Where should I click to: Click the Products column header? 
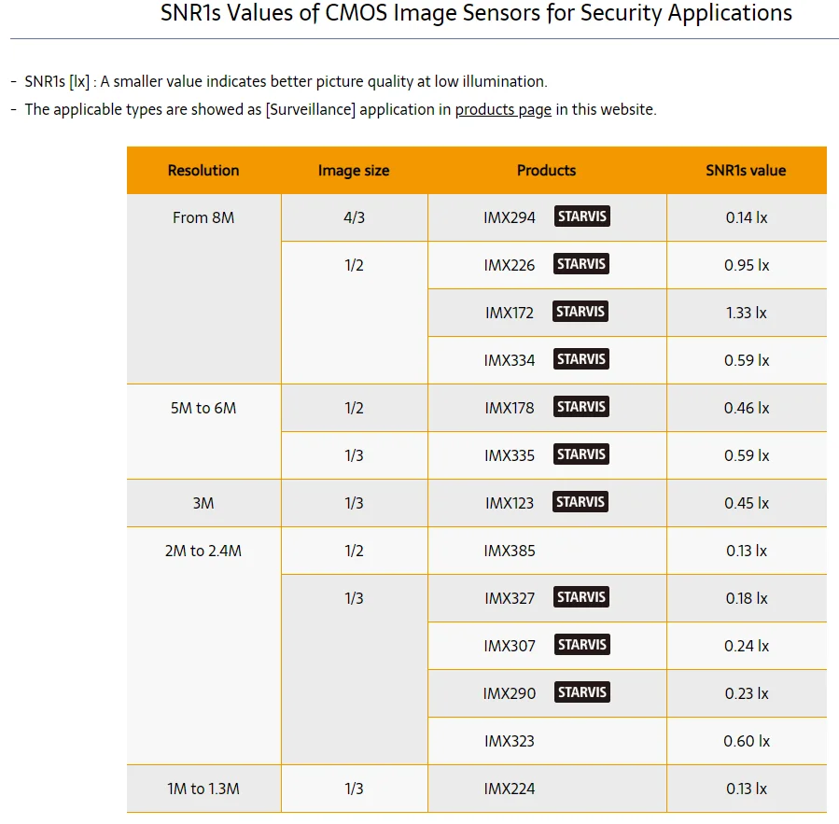(x=547, y=171)
